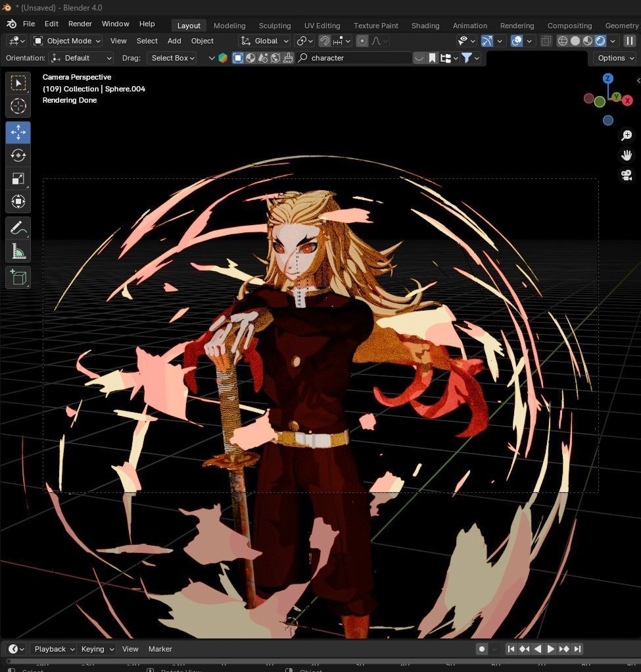This screenshot has height=672, width=641.
Task: Toggle auto keying record button
Action: coord(482,649)
